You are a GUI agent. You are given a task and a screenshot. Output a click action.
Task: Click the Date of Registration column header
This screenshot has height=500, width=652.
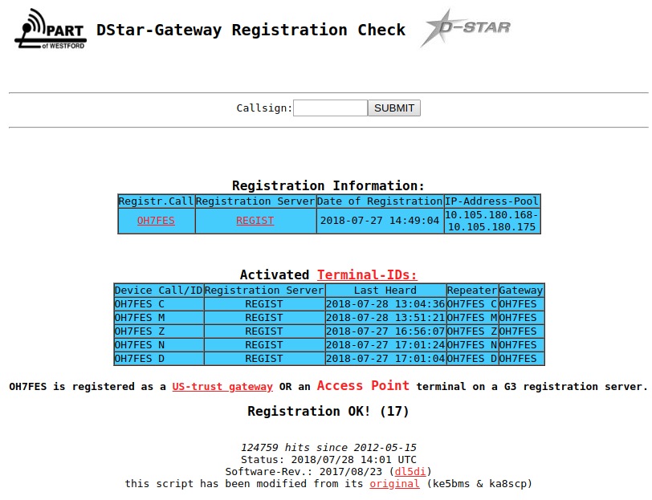tap(380, 201)
